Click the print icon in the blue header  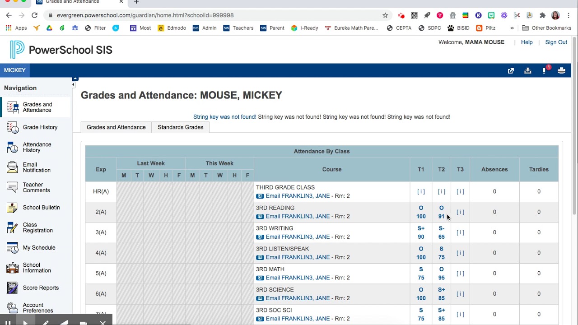pyautogui.click(x=561, y=70)
